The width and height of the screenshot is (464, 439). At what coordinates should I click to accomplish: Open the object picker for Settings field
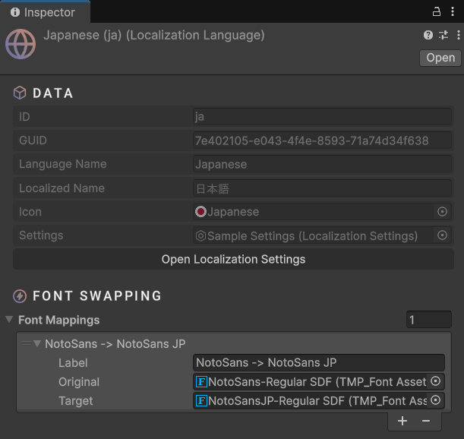coord(442,235)
